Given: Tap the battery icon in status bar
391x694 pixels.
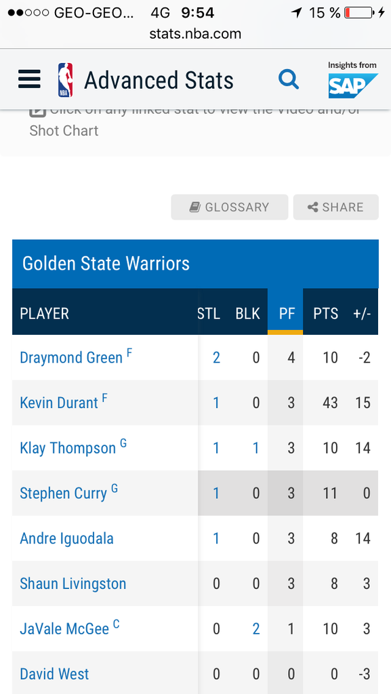Looking at the screenshot, I should (x=358, y=12).
